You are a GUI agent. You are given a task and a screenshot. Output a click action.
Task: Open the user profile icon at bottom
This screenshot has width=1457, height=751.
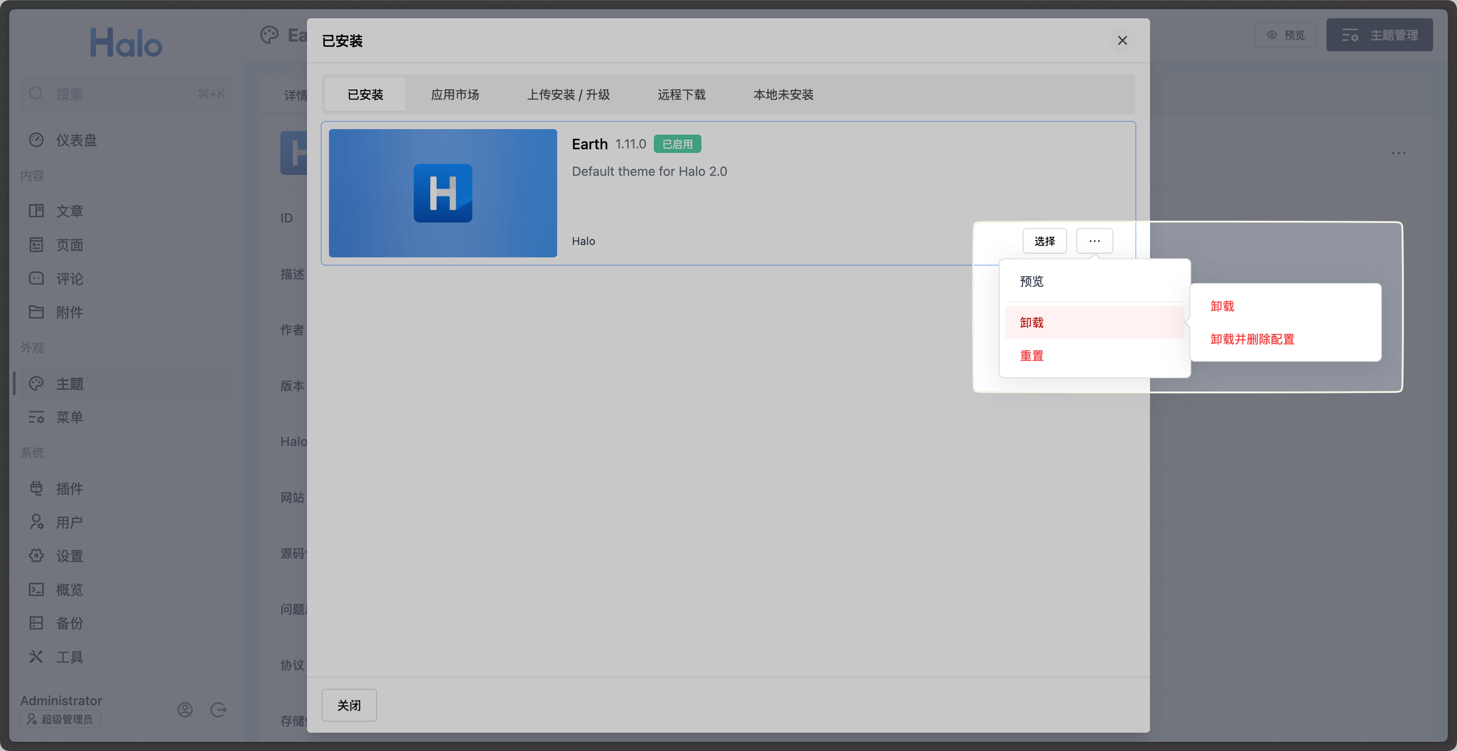[185, 710]
